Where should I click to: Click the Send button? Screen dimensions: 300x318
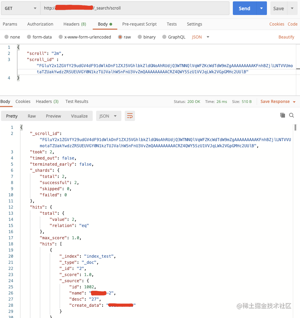tap(244, 8)
